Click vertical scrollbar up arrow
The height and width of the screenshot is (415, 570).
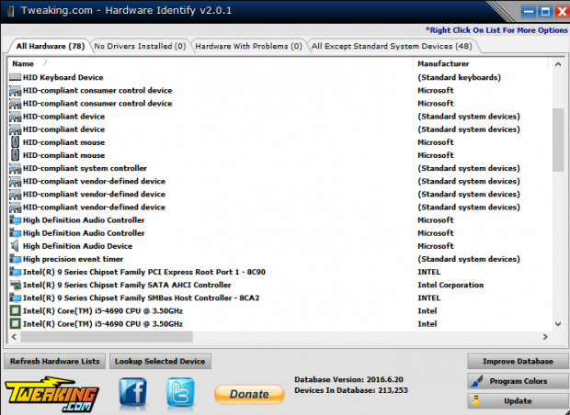(558, 64)
